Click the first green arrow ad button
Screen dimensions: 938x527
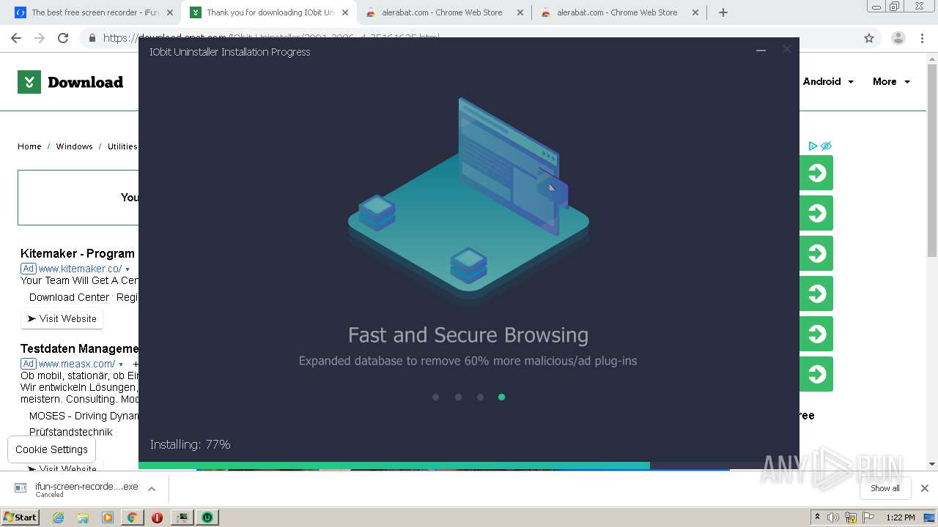pyautogui.click(x=816, y=173)
